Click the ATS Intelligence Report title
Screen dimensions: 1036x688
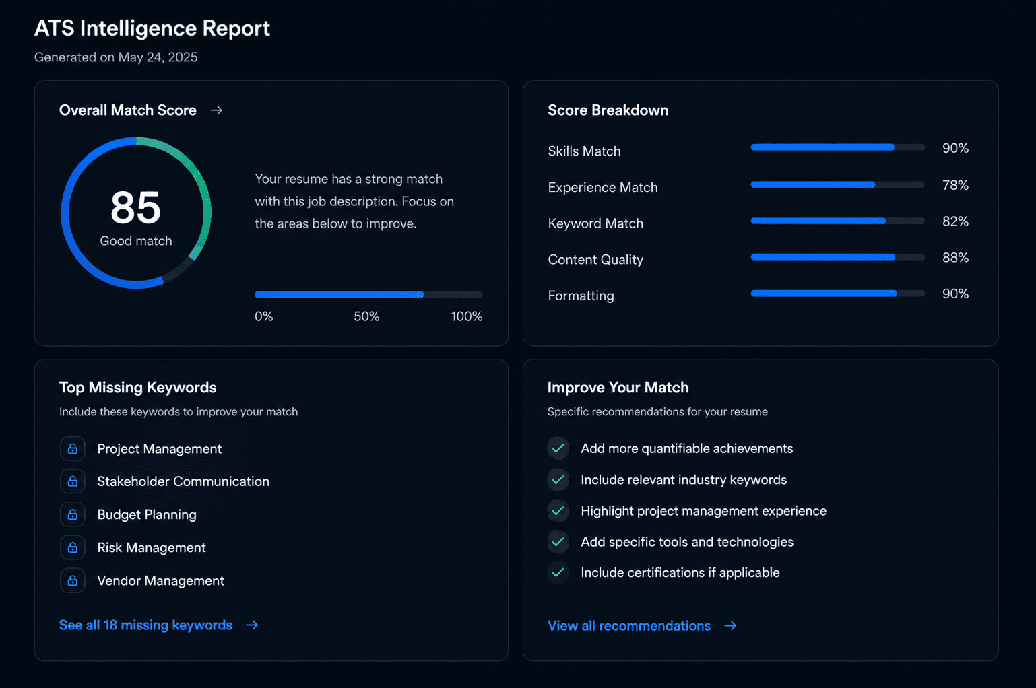152,28
